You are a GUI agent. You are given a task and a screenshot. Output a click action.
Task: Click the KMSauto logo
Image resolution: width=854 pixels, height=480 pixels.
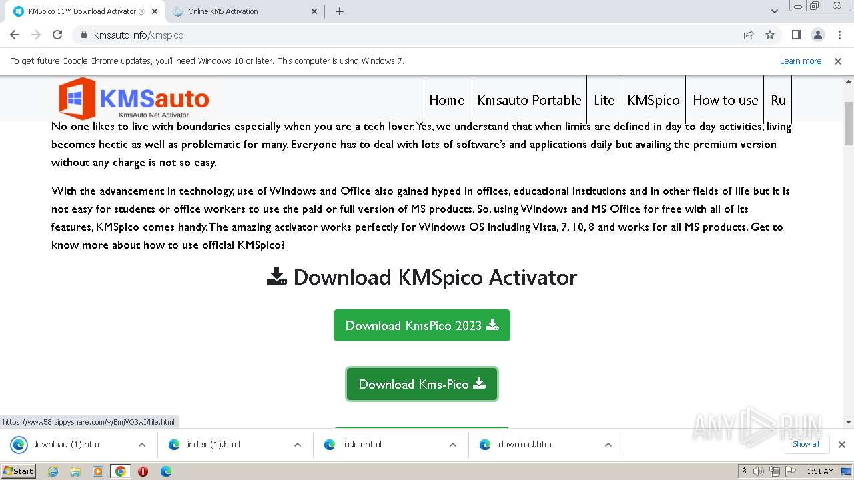pyautogui.click(x=133, y=99)
